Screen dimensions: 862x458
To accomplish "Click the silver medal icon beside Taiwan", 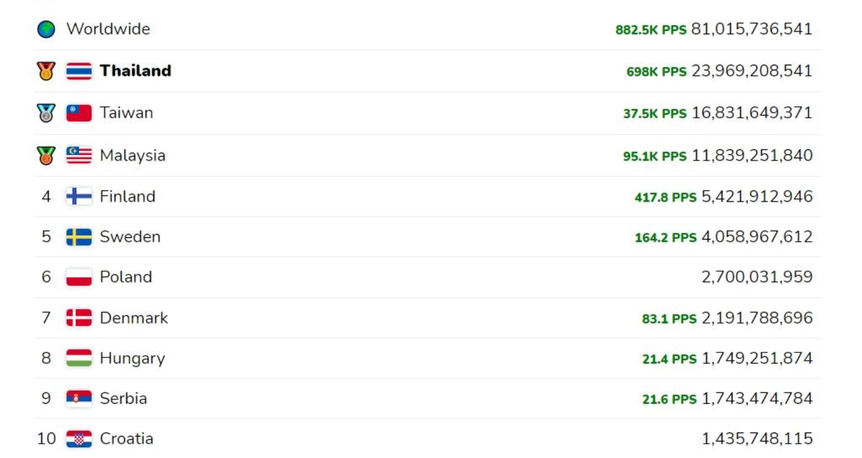I will [x=46, y=113].
